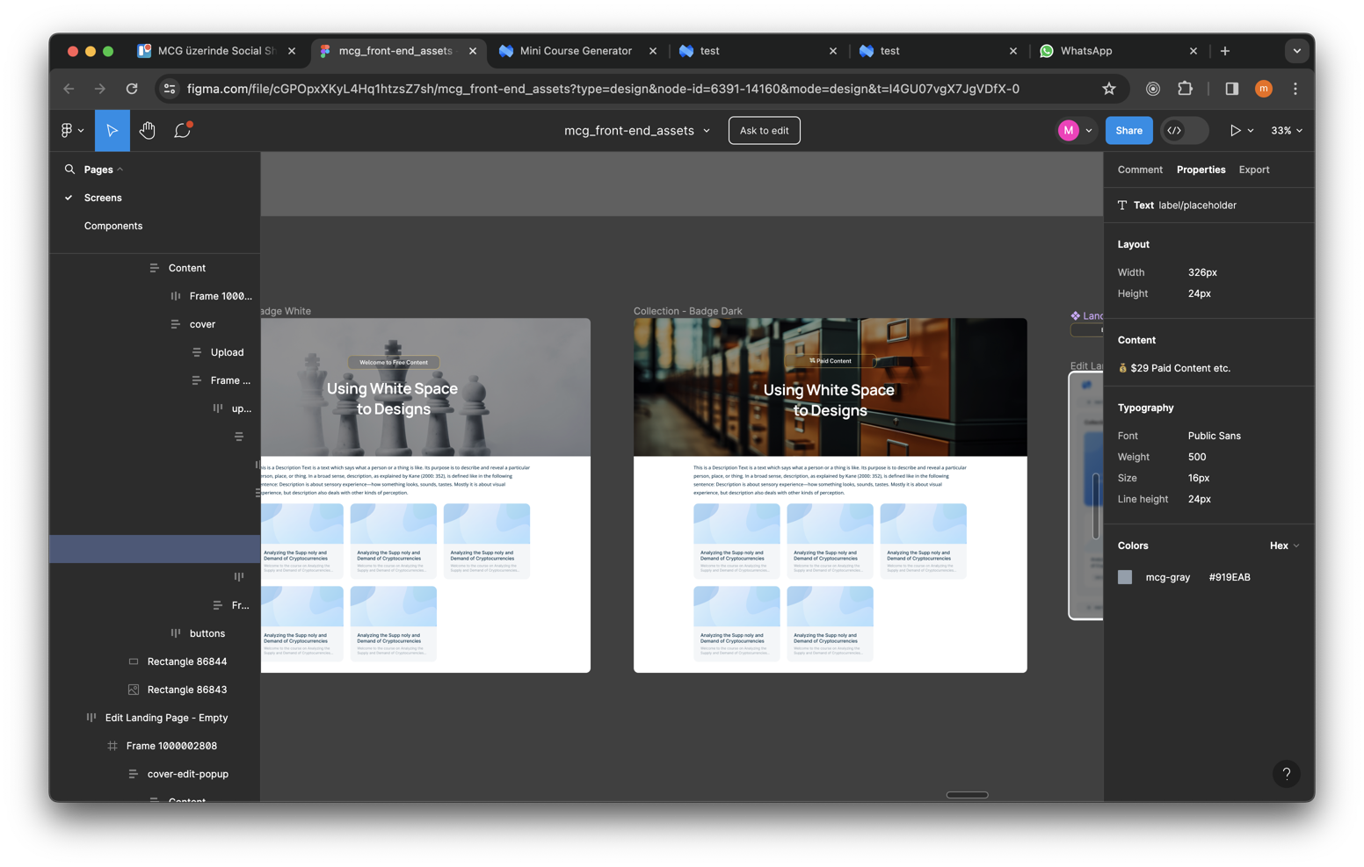Click the mcg-gray color swatch

click(x=1125, y=577)
